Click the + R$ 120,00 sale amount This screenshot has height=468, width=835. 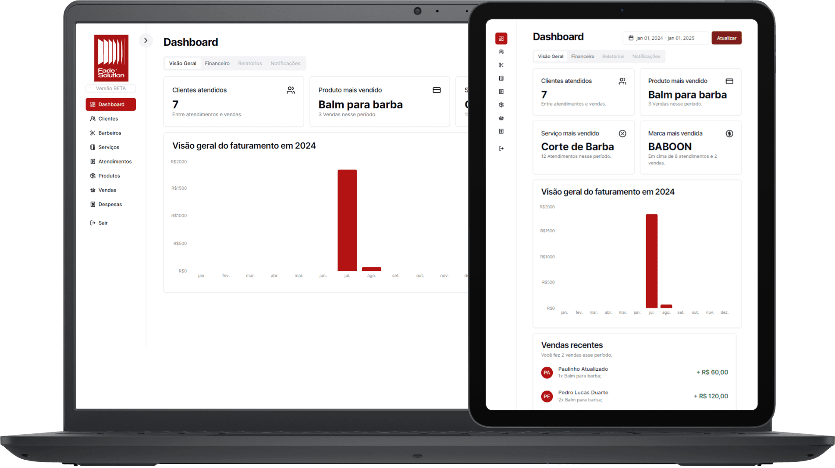(x=711, y=396)
